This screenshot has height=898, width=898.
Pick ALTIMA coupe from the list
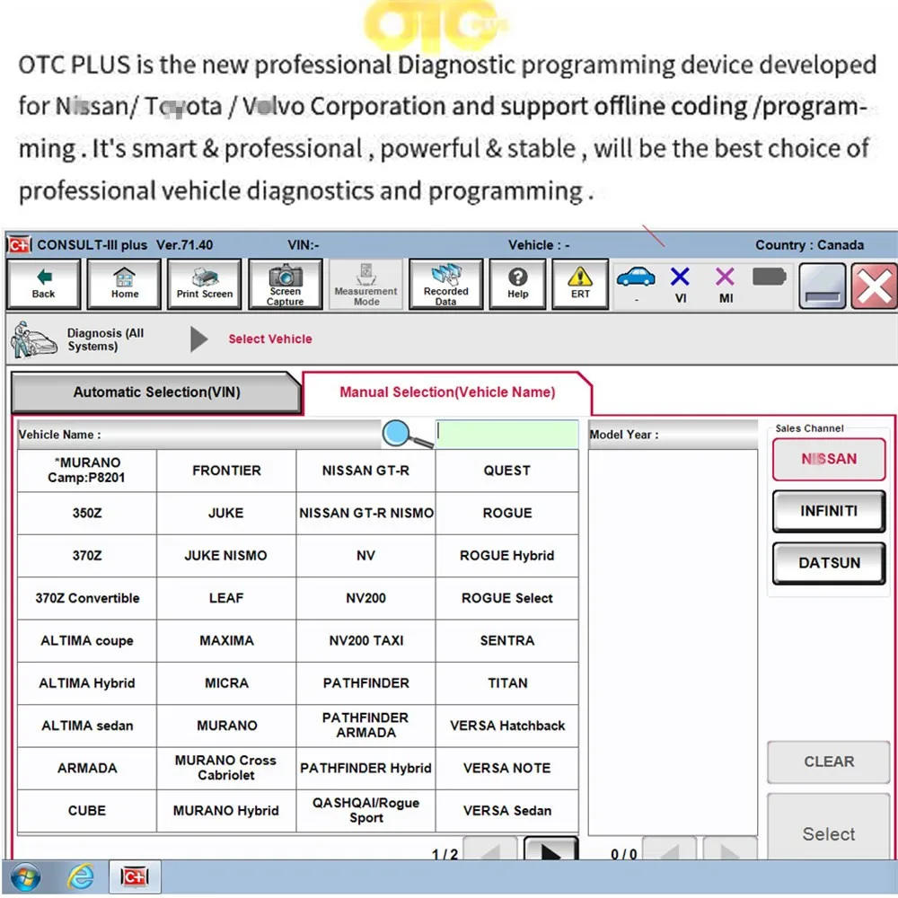coord(87,640)
